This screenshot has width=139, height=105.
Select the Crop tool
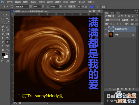point(3,22)
